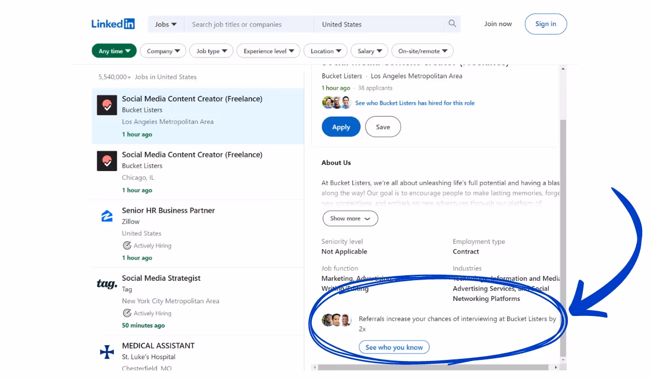Click the Join now link

498,24
